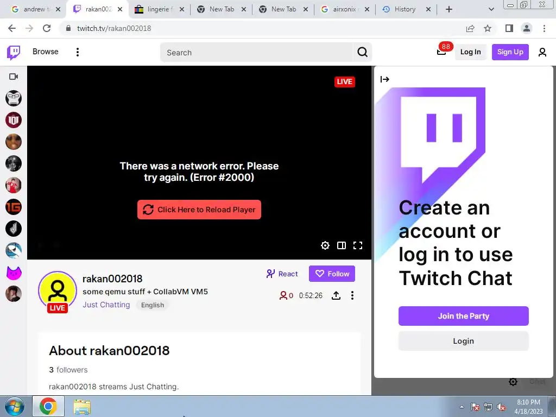Switch to the andrew Google tab

click(x=34, y=9)
